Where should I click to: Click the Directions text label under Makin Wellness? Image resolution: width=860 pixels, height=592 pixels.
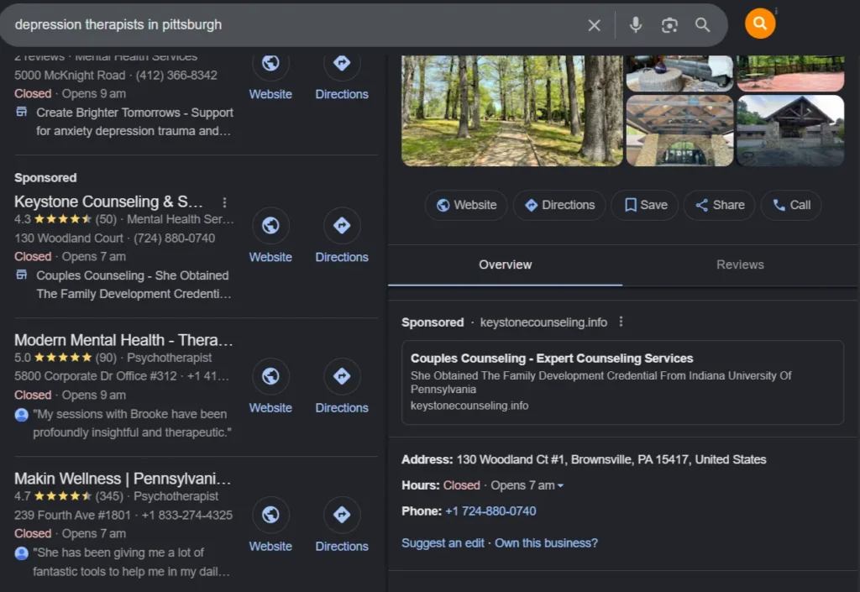pos(342,547)
